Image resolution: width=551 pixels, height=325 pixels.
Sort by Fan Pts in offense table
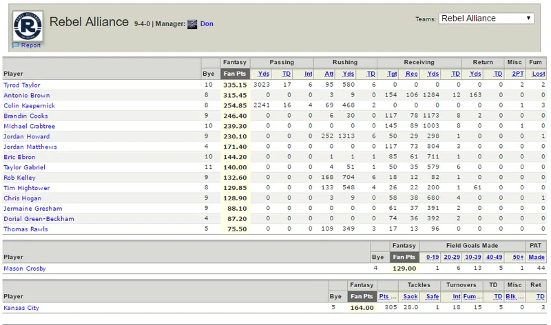pos(235,74)
